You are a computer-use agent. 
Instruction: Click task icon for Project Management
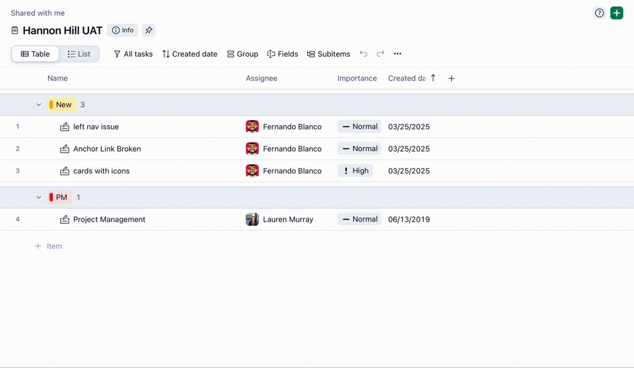coord(64,220)
